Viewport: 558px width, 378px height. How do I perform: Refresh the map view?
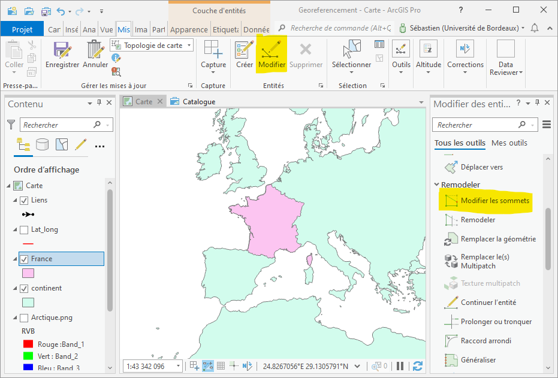[x=418, y=366]
